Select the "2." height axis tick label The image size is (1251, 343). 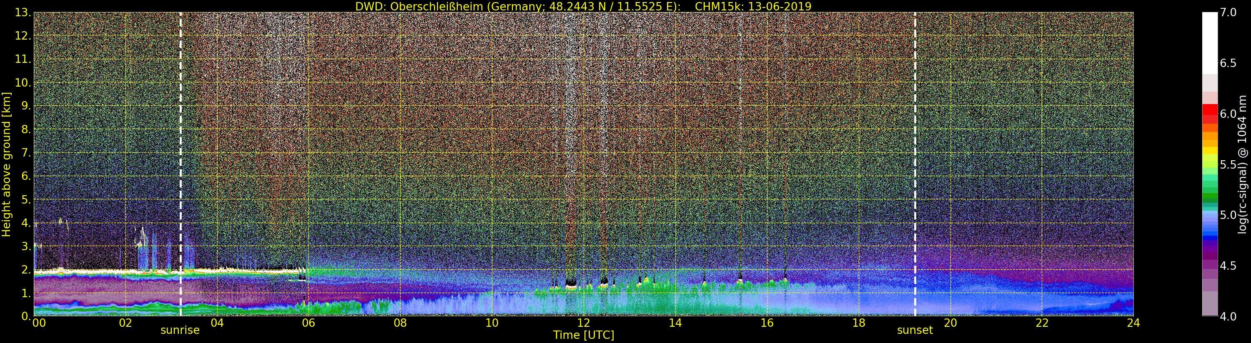[27, 269]
